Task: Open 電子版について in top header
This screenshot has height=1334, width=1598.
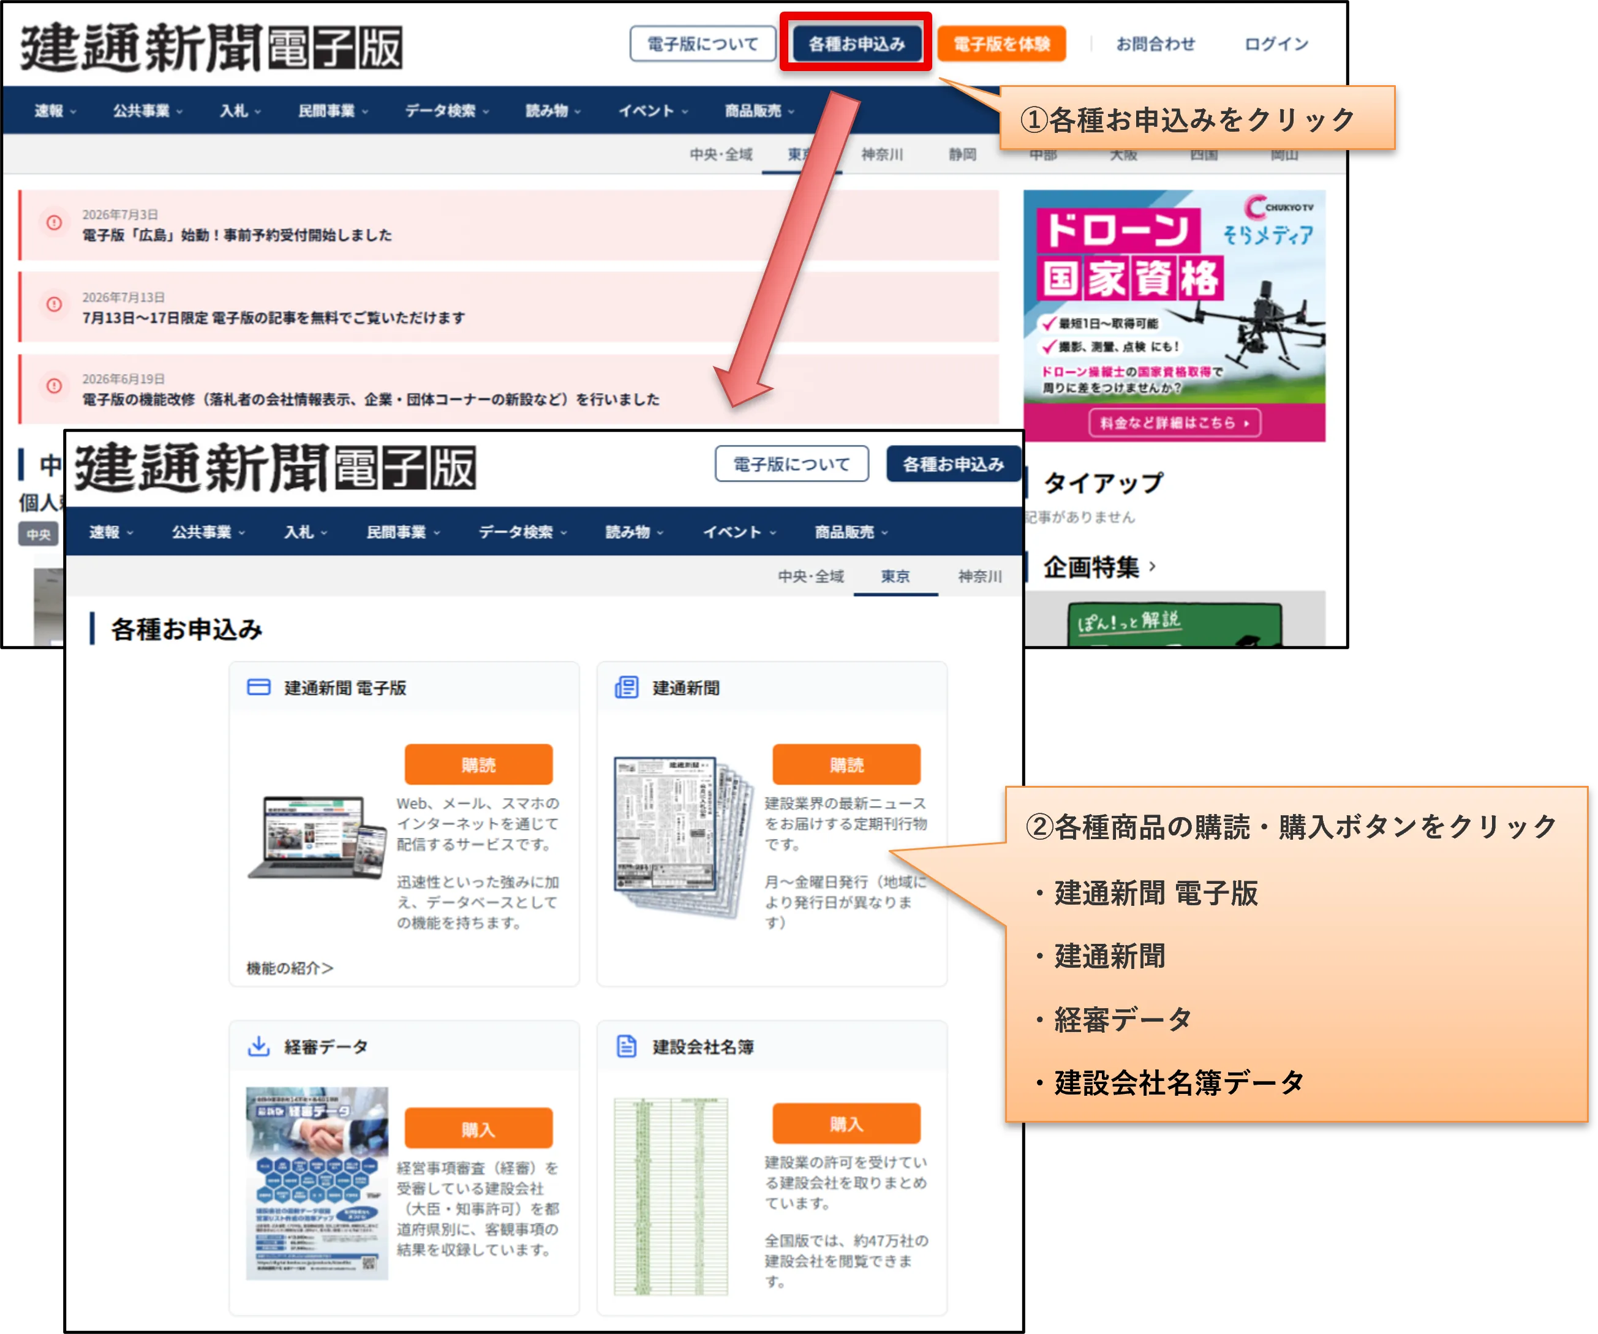Action: [x=703, y=43]
